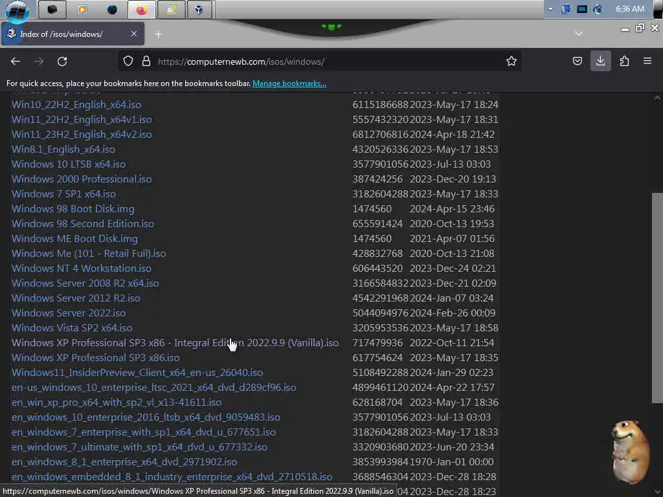Click the scrollbar up arrow
The image size is (663, 497).
pyautogui.click(x=657, y=98)
